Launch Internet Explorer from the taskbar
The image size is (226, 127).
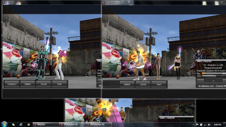[21, 124]
